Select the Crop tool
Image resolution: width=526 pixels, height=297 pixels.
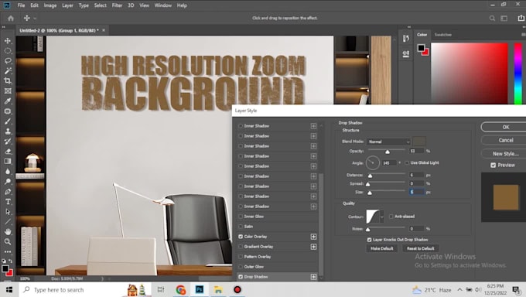[8, 81]
